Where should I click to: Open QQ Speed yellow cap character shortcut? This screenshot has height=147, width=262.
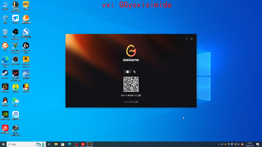[x=26, y=88]
